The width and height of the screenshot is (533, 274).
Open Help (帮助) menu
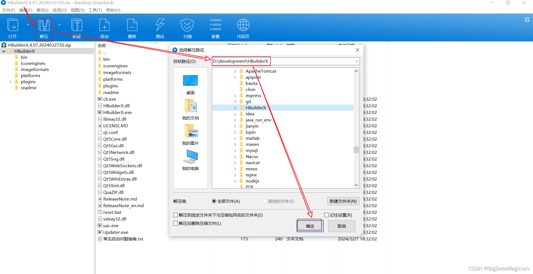pos(113,10)
